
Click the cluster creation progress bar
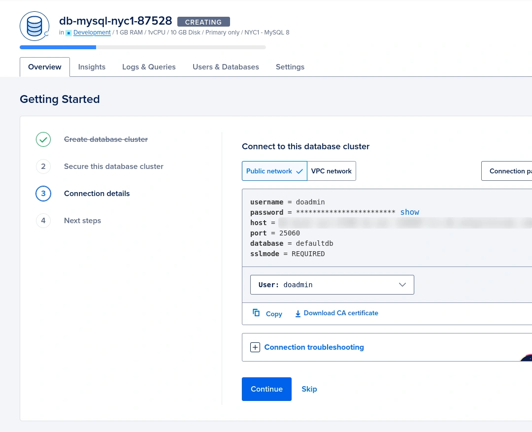click(143, 47)
